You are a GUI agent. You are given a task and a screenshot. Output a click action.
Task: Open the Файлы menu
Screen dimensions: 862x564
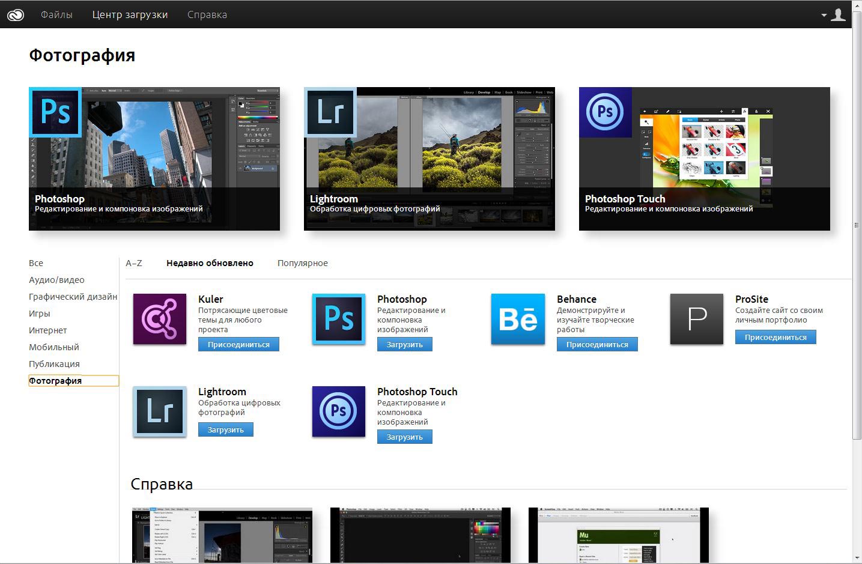tap(56, 14)
